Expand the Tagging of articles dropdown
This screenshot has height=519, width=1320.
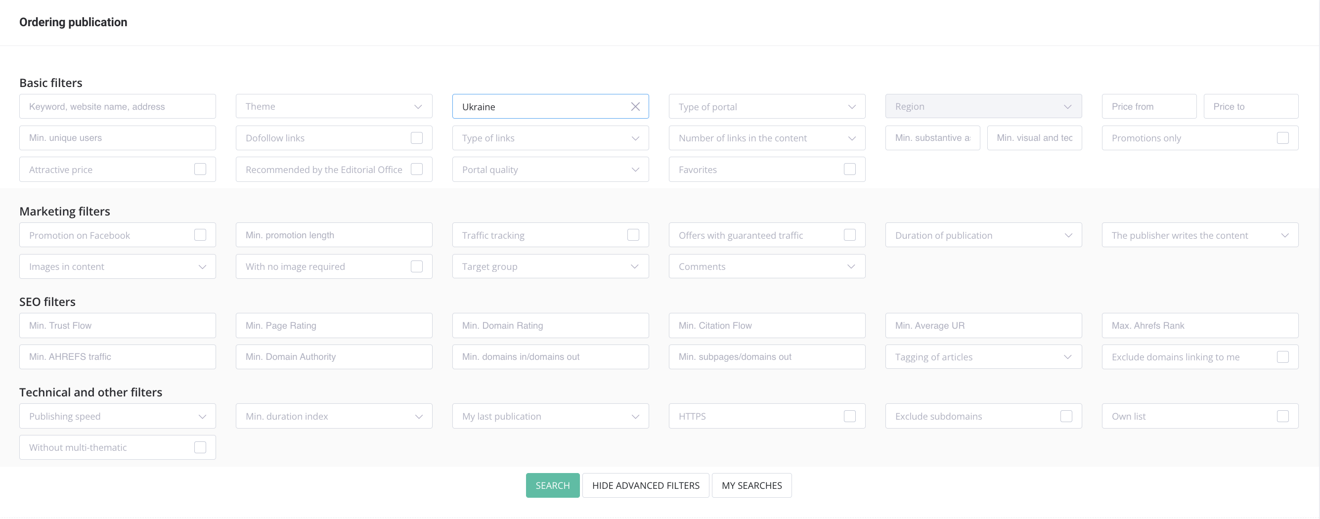[x=983, y=356]
